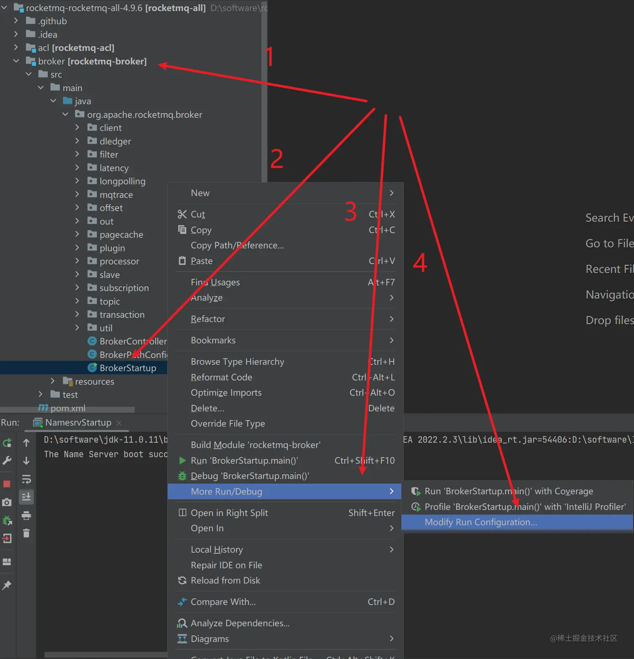This screenshot has width=634, height=659.
Task: Click the exit sign-out icon in Run toolbar
Action: pyautogui.click(x=7, y=538)
